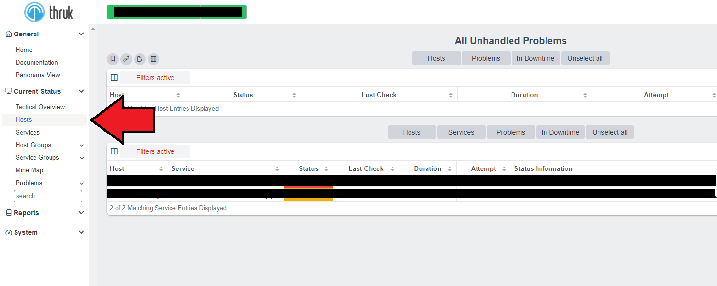Click the Thruk logo in the top left
The image size is (717, 286).
point(48,12)
